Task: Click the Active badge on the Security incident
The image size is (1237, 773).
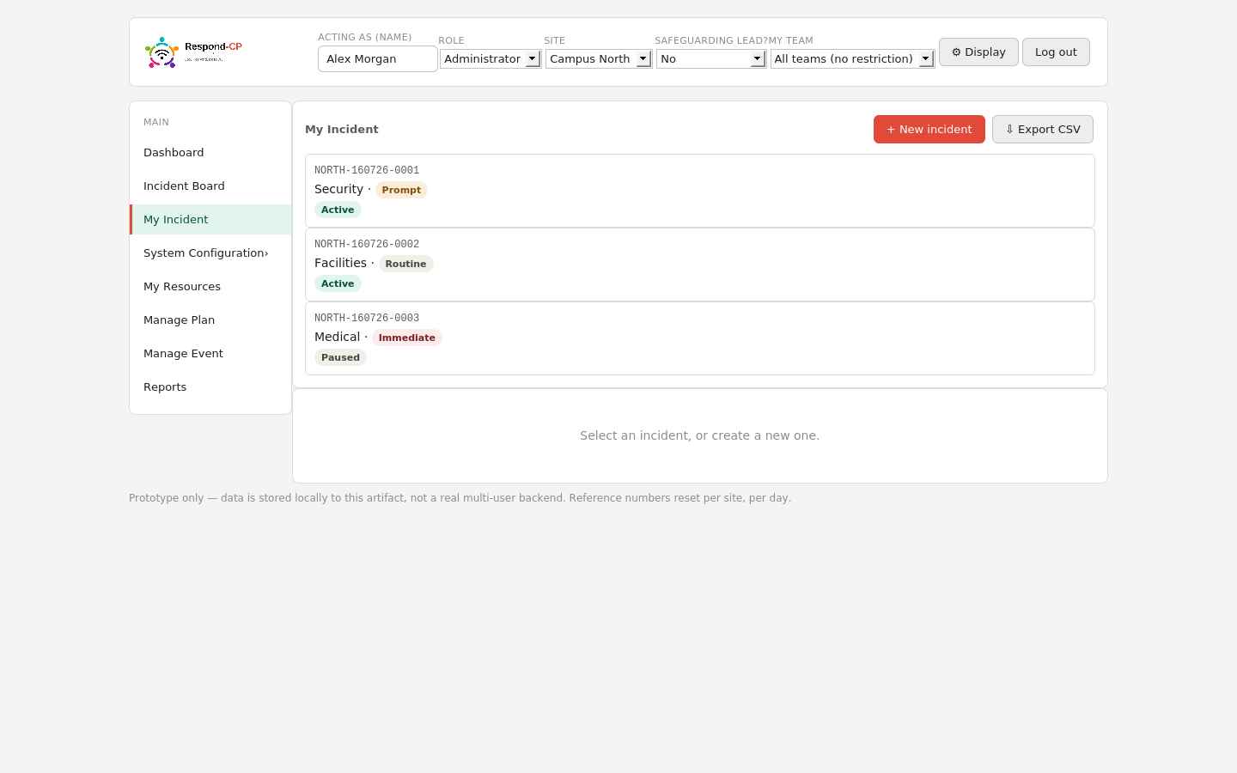Action: tap(338, 210)
